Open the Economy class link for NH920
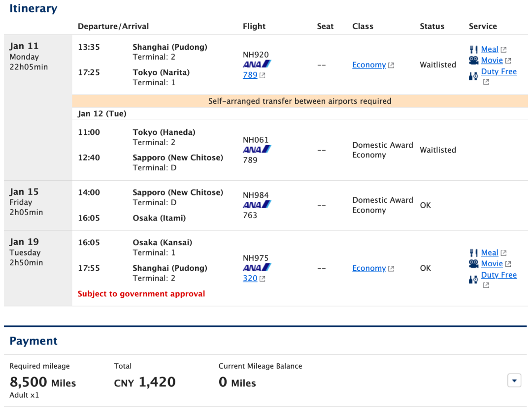 tap(369, 65)
